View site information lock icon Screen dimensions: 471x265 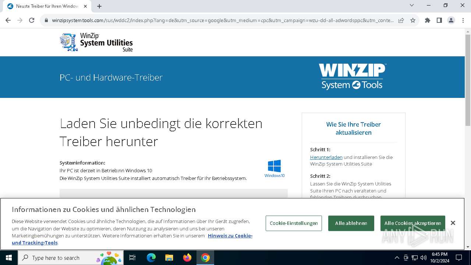coord(46,20)
